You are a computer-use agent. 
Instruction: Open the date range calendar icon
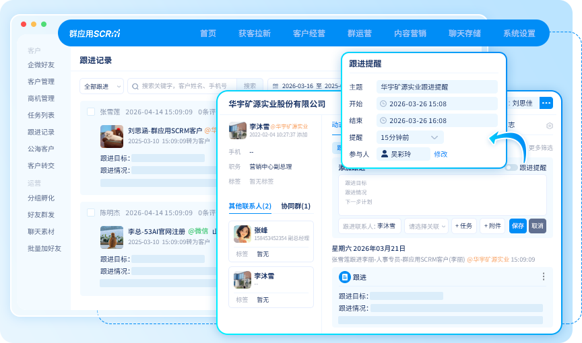point(276,86)
